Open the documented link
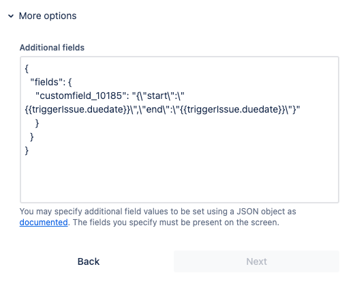Screen dimensions: 355x286 click(44, 223)
